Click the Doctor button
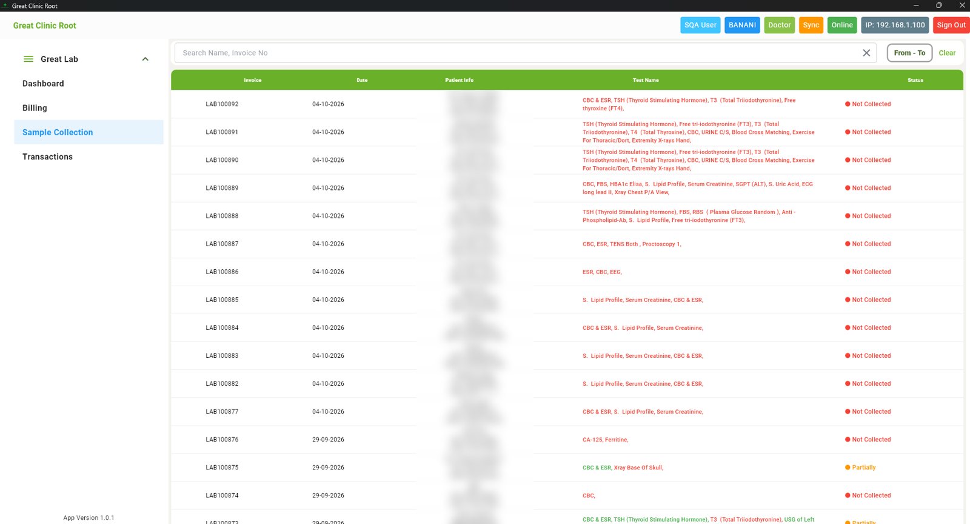Screen dimensions: 970x524 [x=780, y=25]
